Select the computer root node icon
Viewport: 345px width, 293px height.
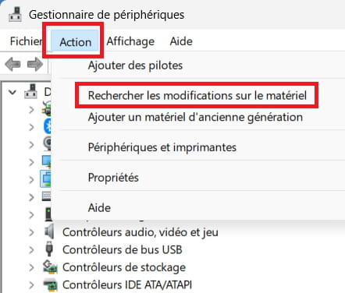pos(30,91)
